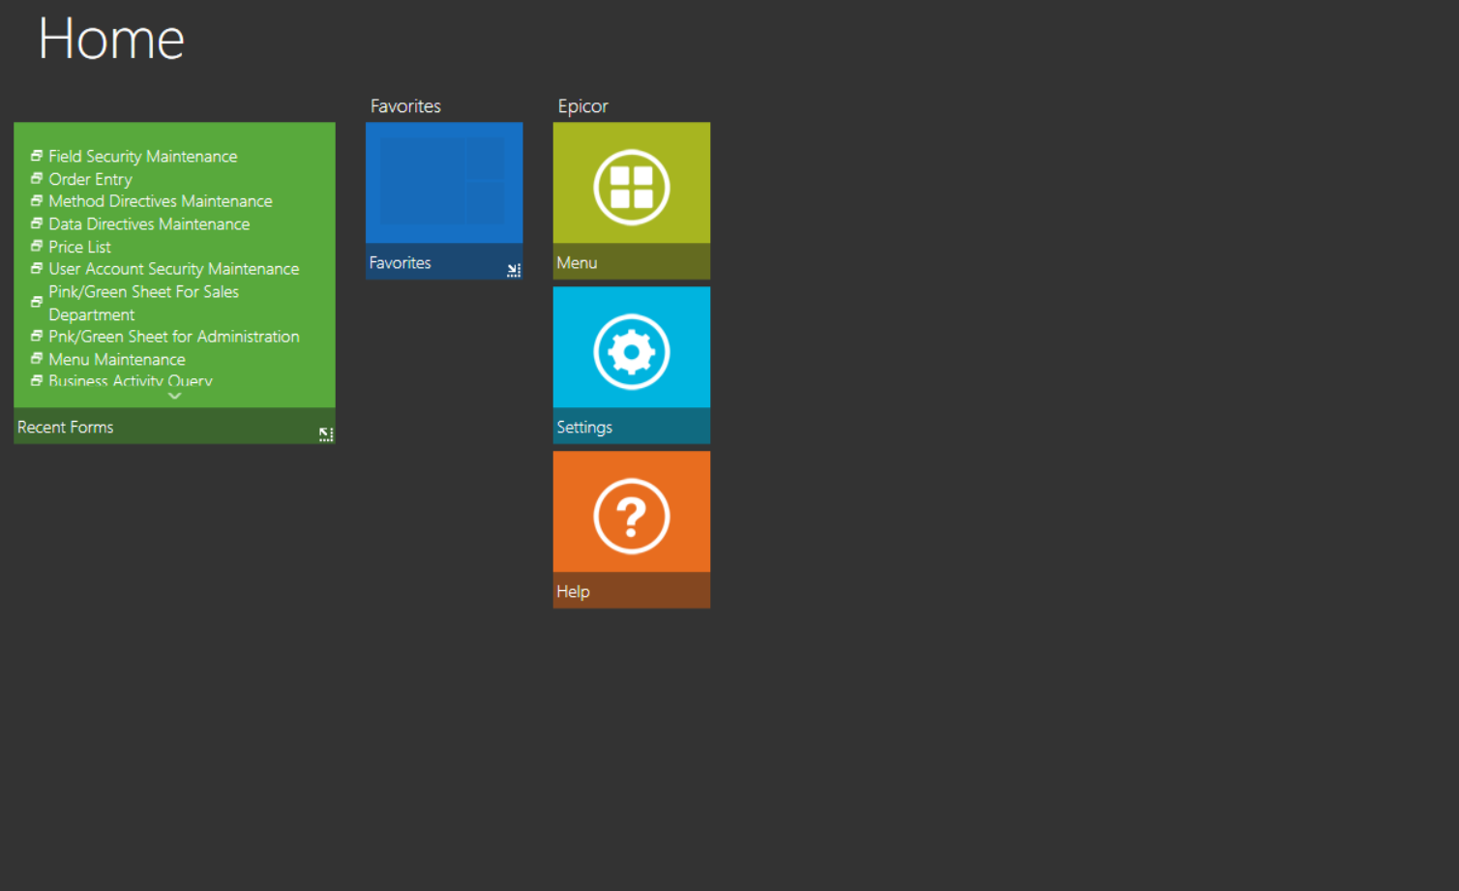Click the Home page title
Screen dimensions: 1459x891
(111, 39)
